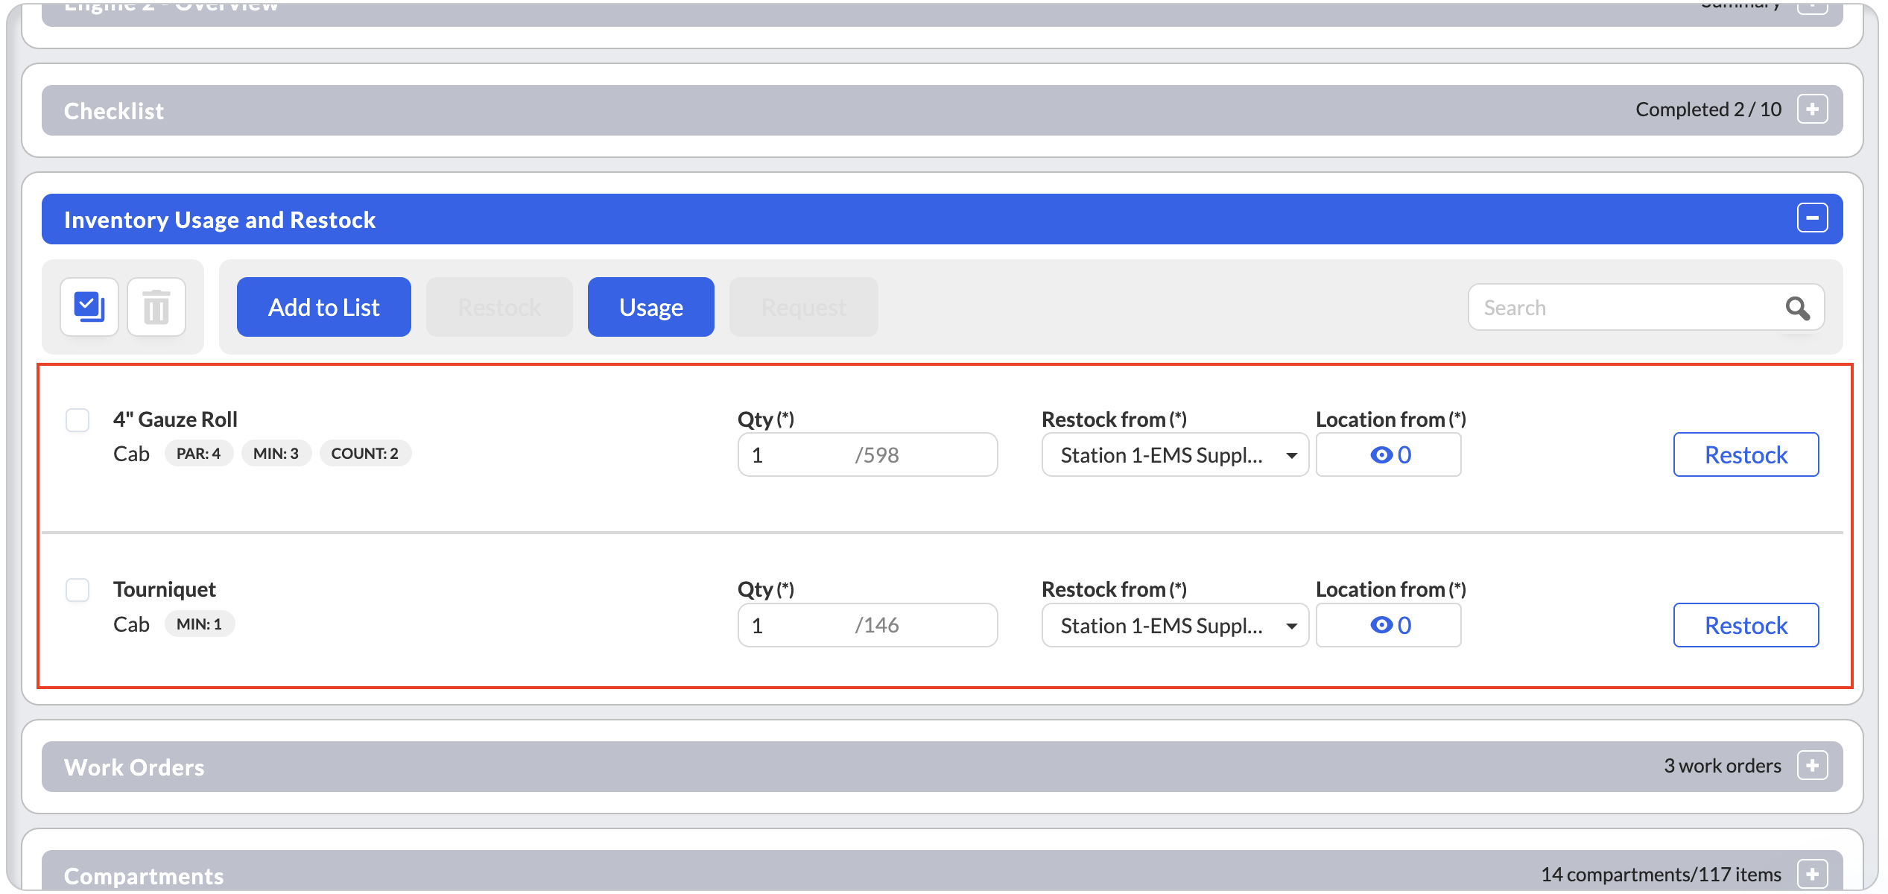This screenshot has height=894, width=1888.
Task: Open Restock from dropdown for 4" Gauze Roll
Action: [1175, 454]
